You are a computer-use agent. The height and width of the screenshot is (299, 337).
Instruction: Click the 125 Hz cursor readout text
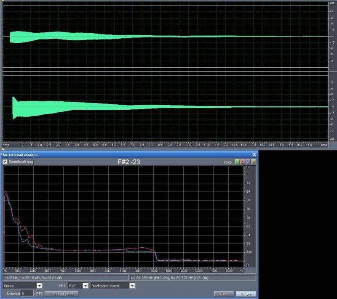34,278
